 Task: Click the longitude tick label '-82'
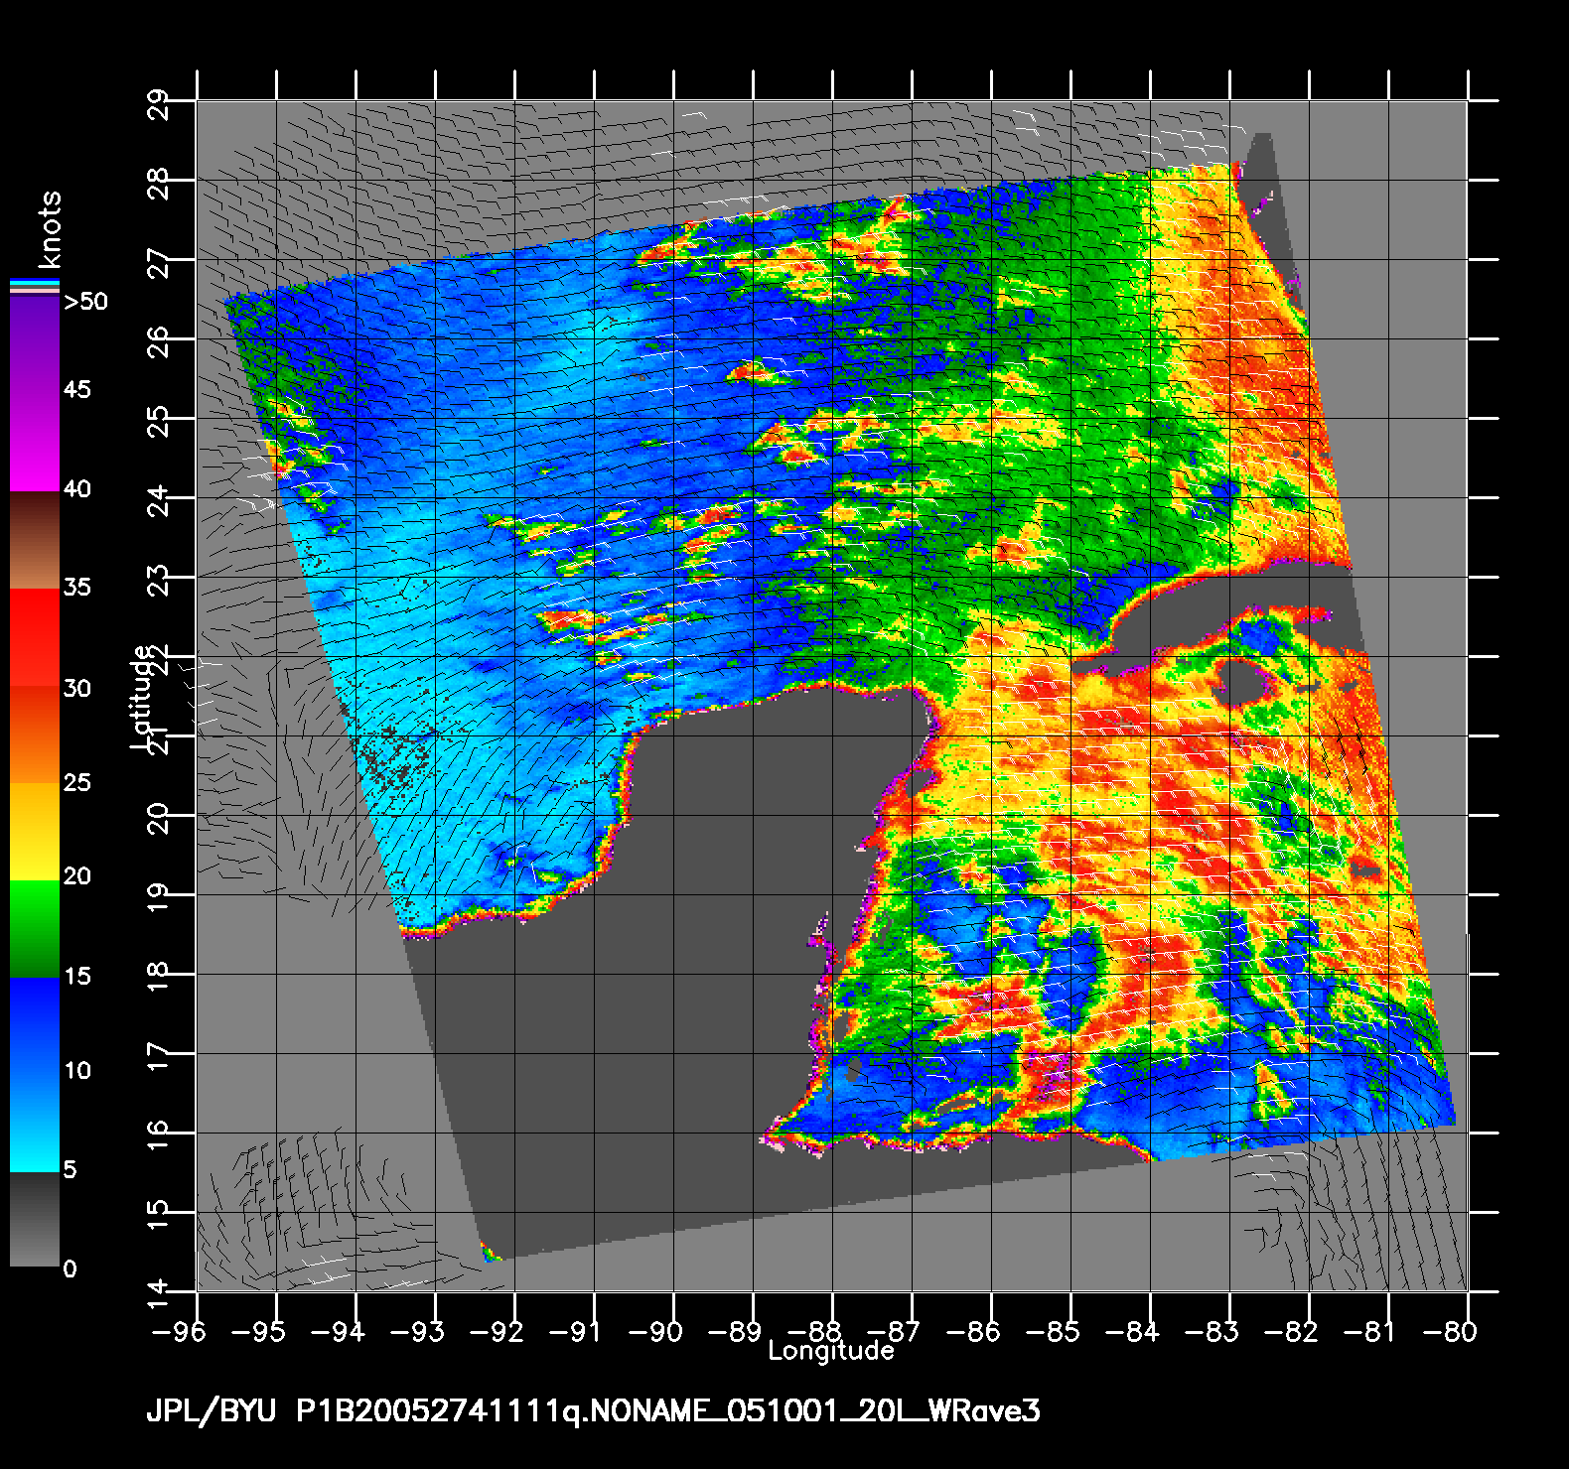pyautogui.click(x=1290, y=1331)
